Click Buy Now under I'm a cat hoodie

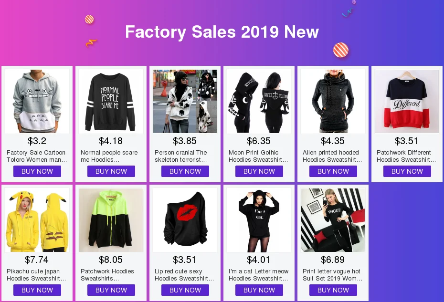pyautogui.click(x=259, y=290)
